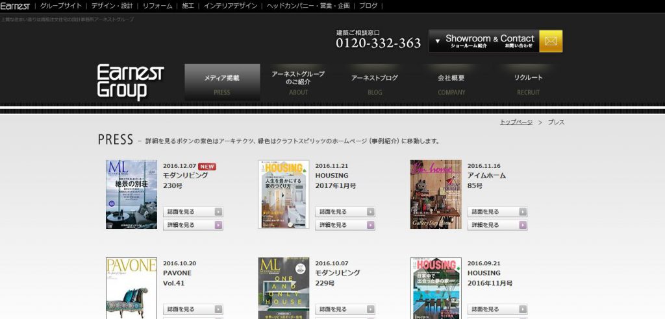The width and height of the screenshot is (665, 319).
Task: Click the small Earnest logo in top bar
Action: (x=15, y=6)
